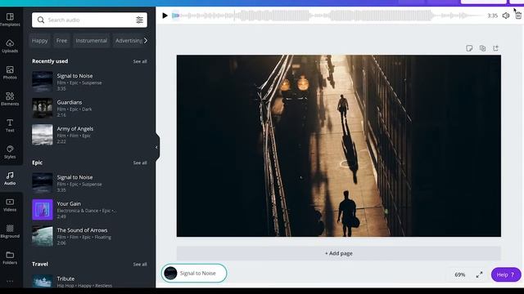The width and height of the screenshot is (524, 294).
Task: Click in the Search audio field
Action: coord(89,20)
